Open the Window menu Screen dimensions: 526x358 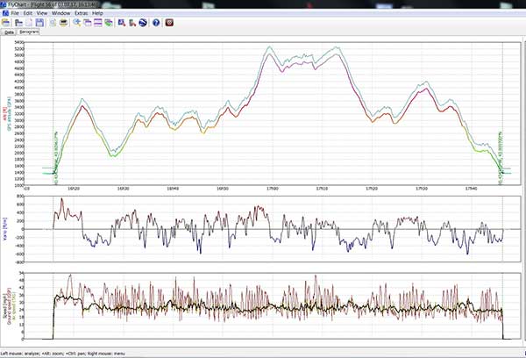coord(60,13)
